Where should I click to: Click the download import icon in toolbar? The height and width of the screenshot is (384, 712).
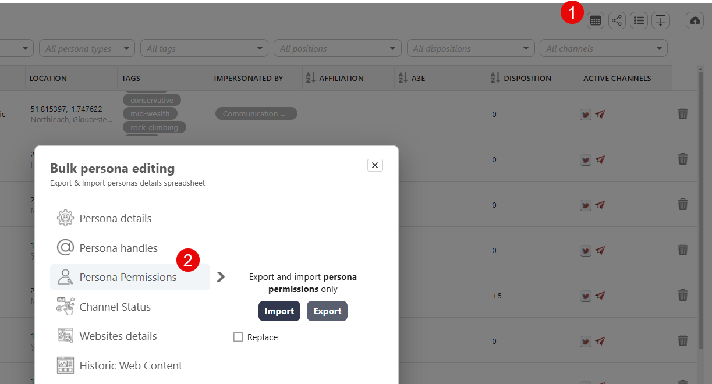(660, 21)
